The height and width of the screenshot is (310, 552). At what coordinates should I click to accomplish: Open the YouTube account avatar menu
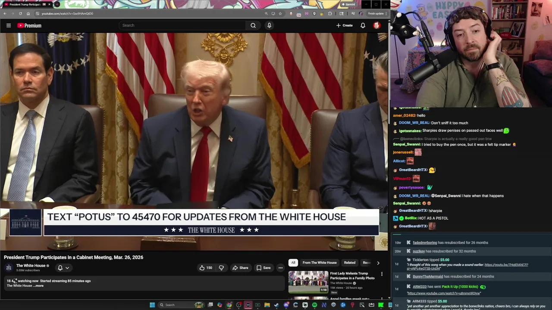376,25
